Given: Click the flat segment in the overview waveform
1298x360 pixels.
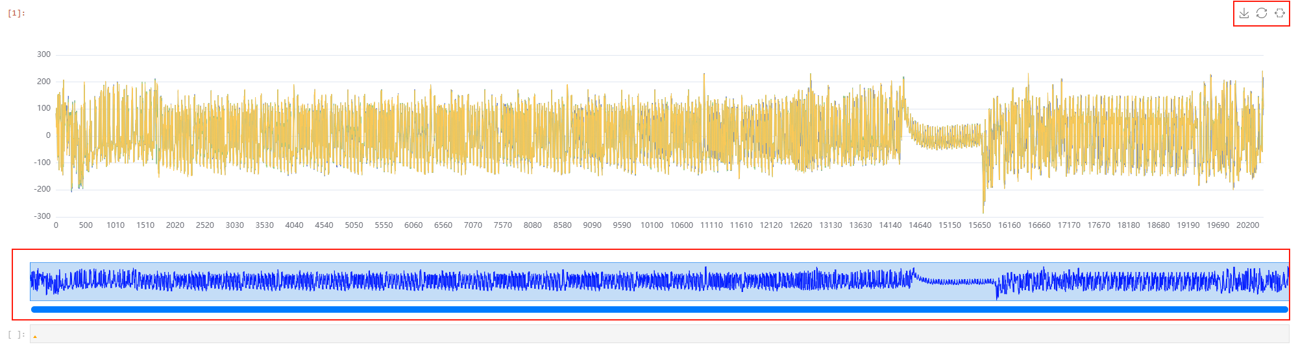Looking at the screenshot, I should click(x=954, y=282).
